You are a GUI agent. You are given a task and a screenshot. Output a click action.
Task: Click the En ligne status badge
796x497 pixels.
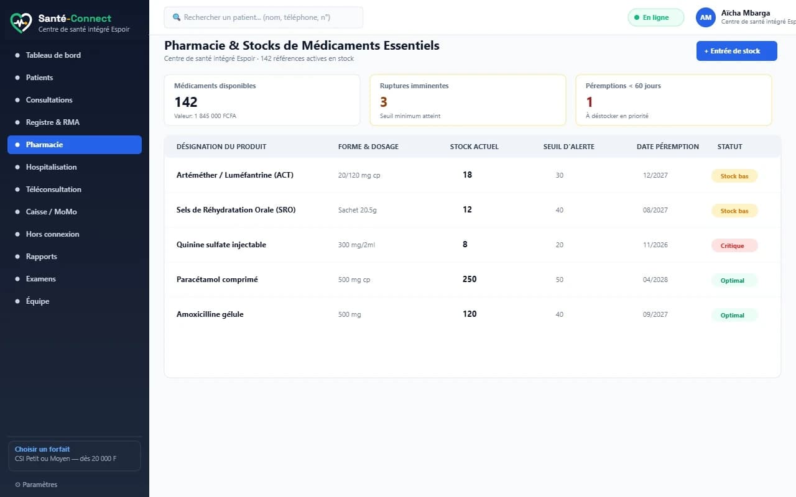656,17
